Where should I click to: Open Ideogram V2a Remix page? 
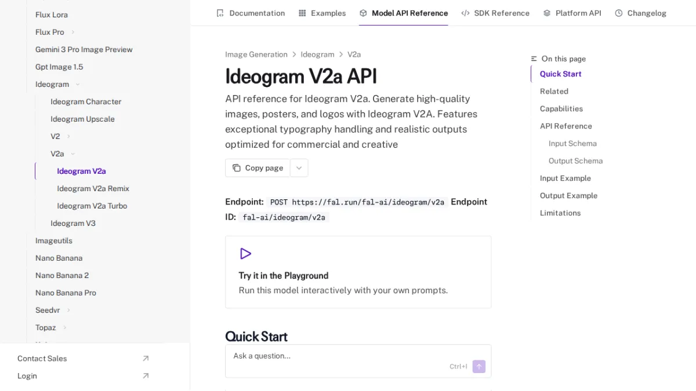(93, 189)
